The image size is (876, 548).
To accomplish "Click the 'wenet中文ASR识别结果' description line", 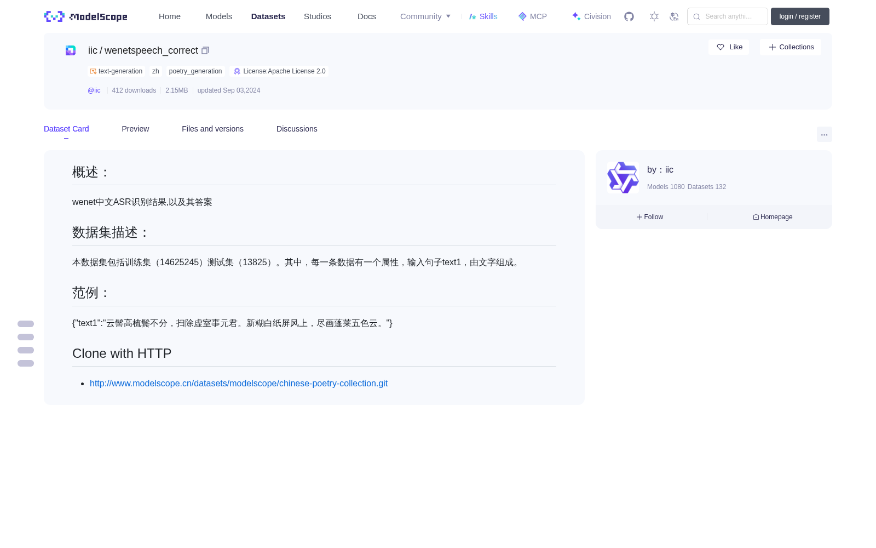I will point(142,202).
